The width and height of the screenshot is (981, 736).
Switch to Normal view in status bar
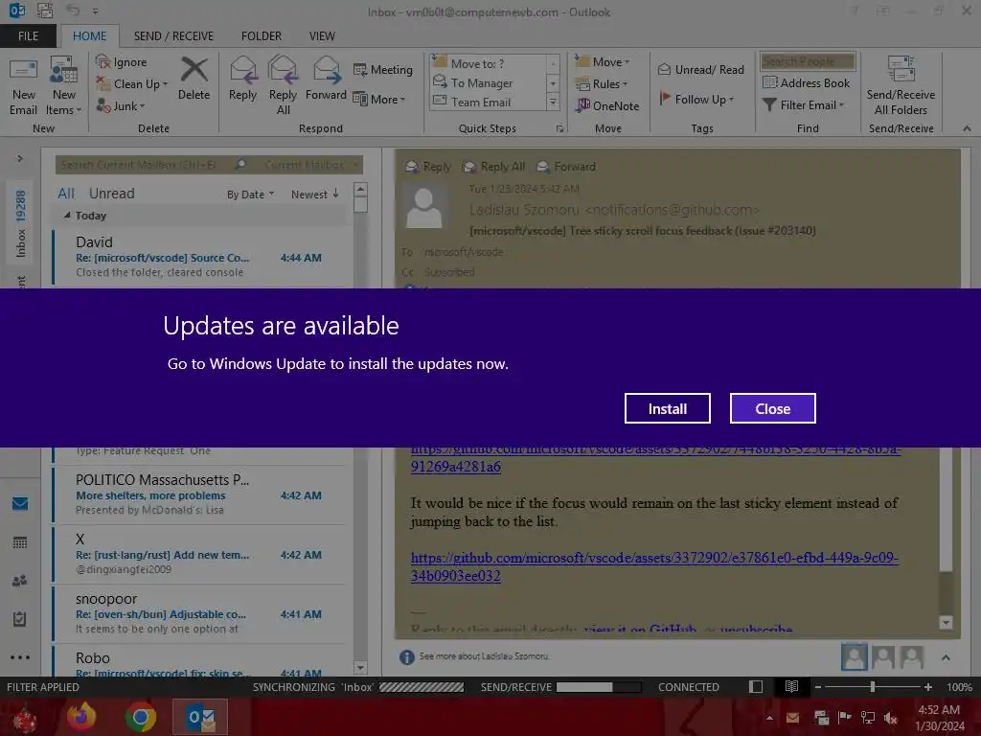pyautogui.click(x=756, y=686)
